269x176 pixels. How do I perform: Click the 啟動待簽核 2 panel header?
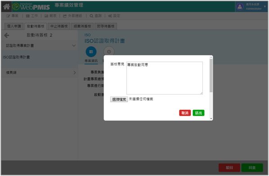tap(40, 35)
